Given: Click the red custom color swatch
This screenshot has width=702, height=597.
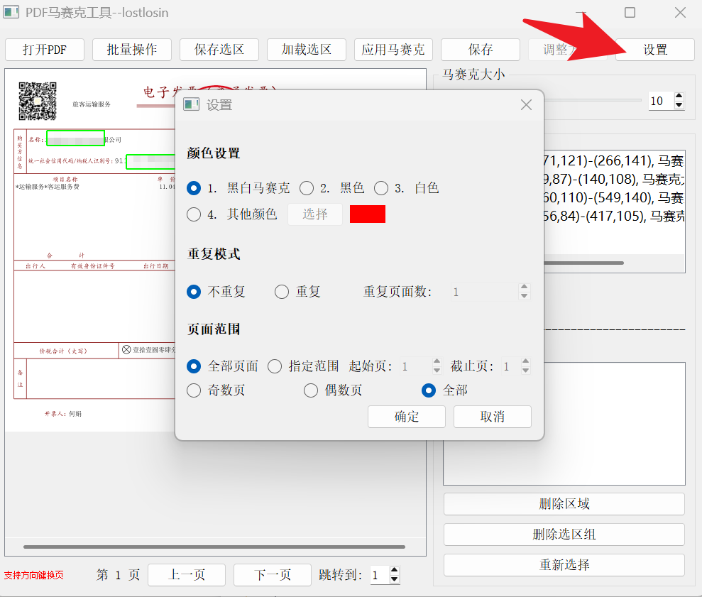Looking at the screenshot, I should point(368,214).
